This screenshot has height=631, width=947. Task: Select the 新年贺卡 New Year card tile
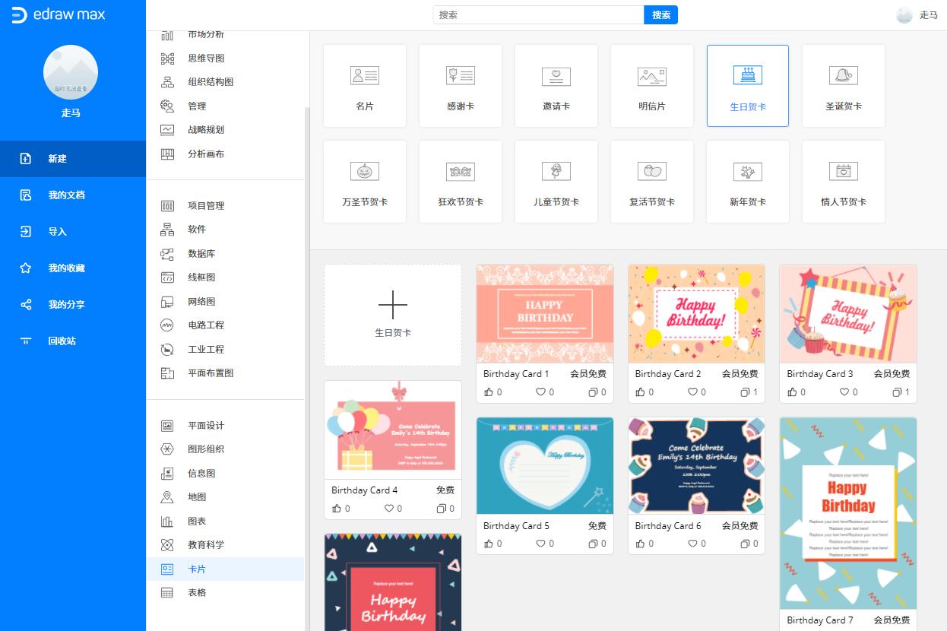pyautogui.click(x=748, y=181)
